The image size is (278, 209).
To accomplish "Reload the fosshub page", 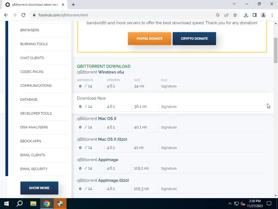I will point(23,15).
